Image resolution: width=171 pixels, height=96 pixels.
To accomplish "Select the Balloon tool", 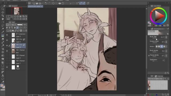I will 3,79.
